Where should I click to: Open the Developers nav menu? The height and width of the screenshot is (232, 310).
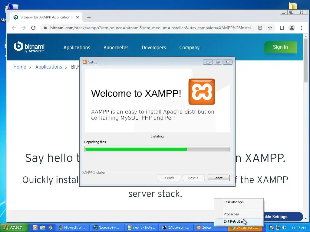(x=154, y=47)
